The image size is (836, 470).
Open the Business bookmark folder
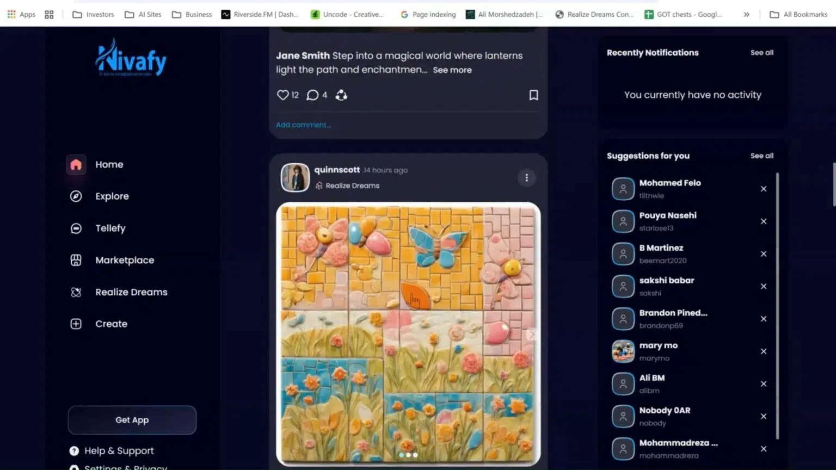pos(192,14)
